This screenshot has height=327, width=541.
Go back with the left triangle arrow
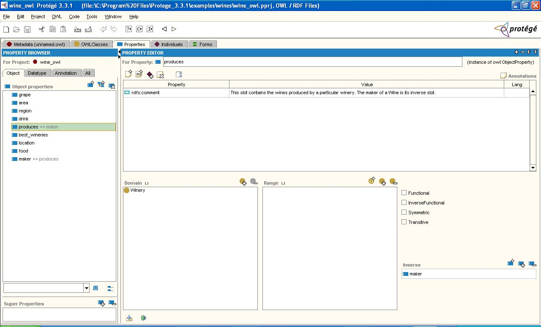164,29
